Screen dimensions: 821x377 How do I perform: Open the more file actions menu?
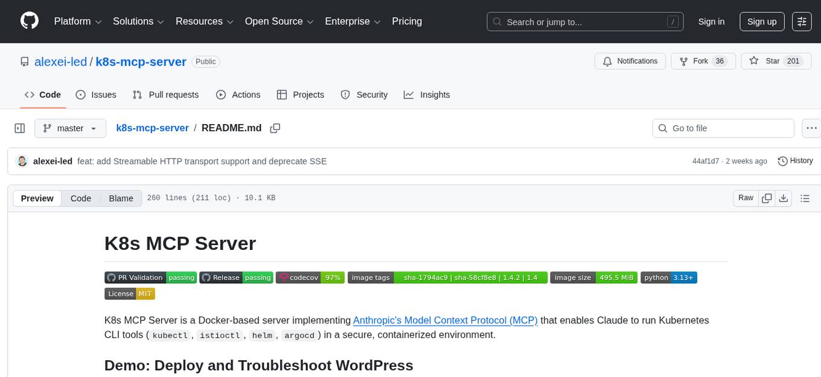tap(811, 128)
